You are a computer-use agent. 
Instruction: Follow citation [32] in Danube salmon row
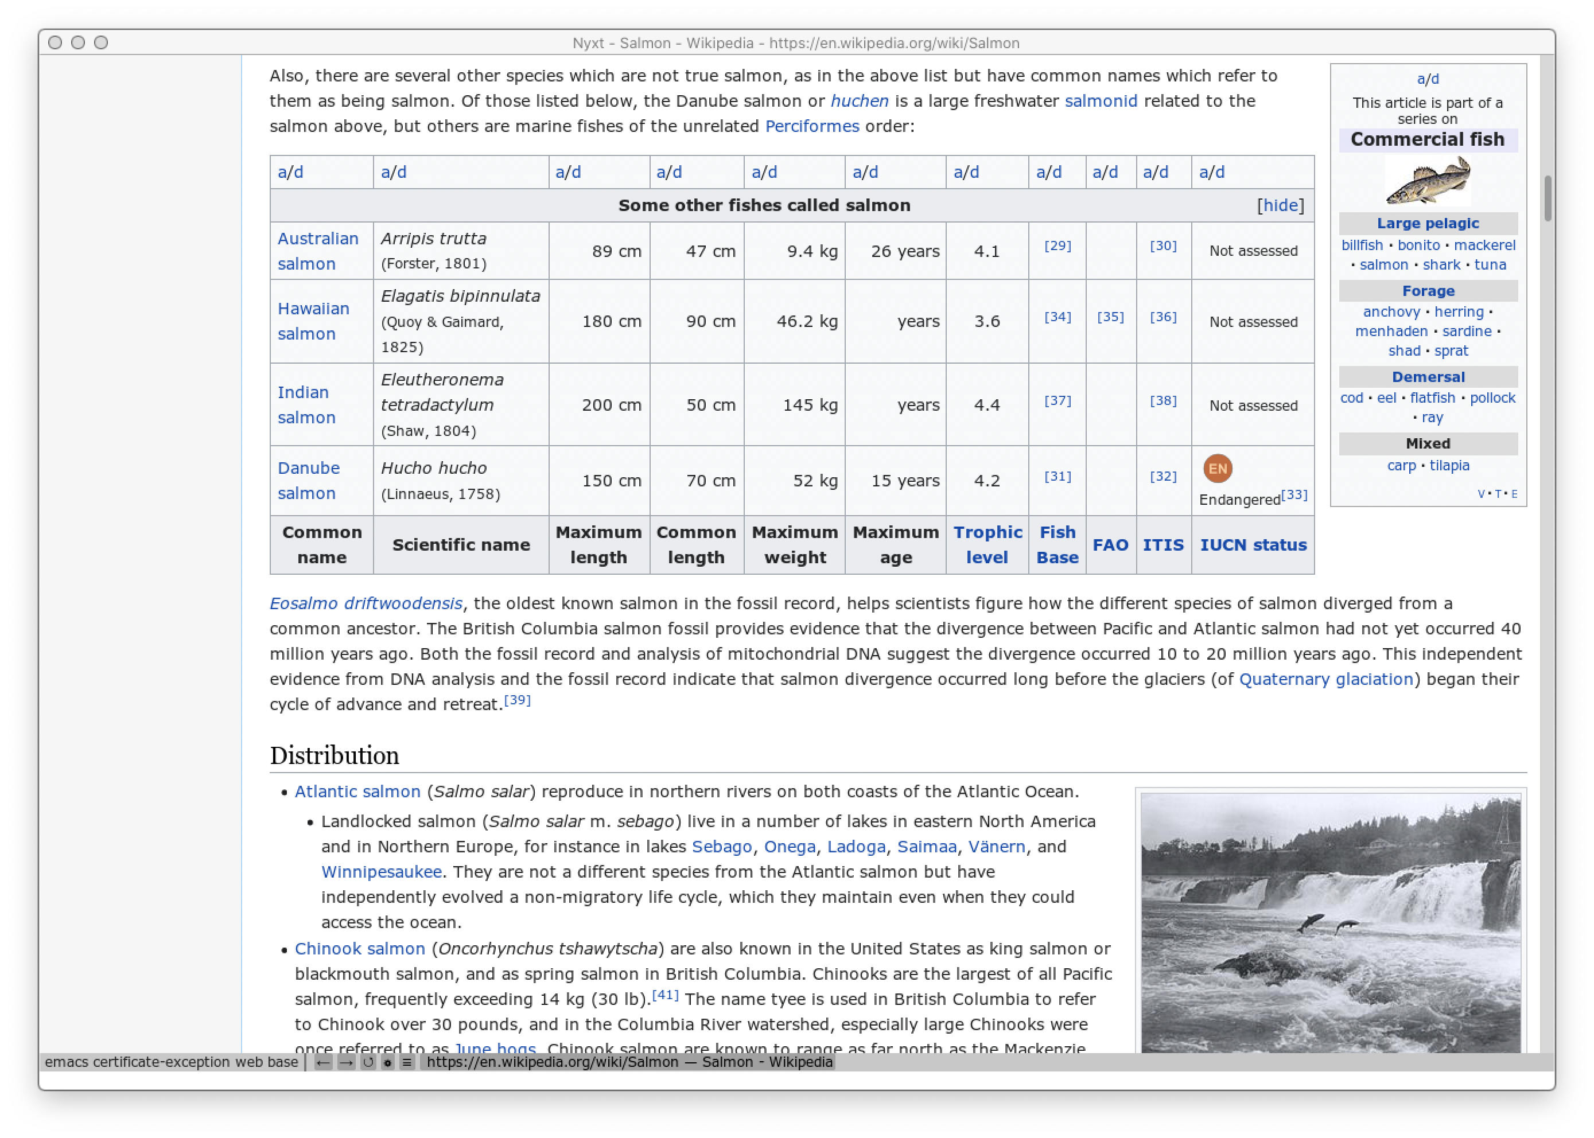tap(1163, 476)
